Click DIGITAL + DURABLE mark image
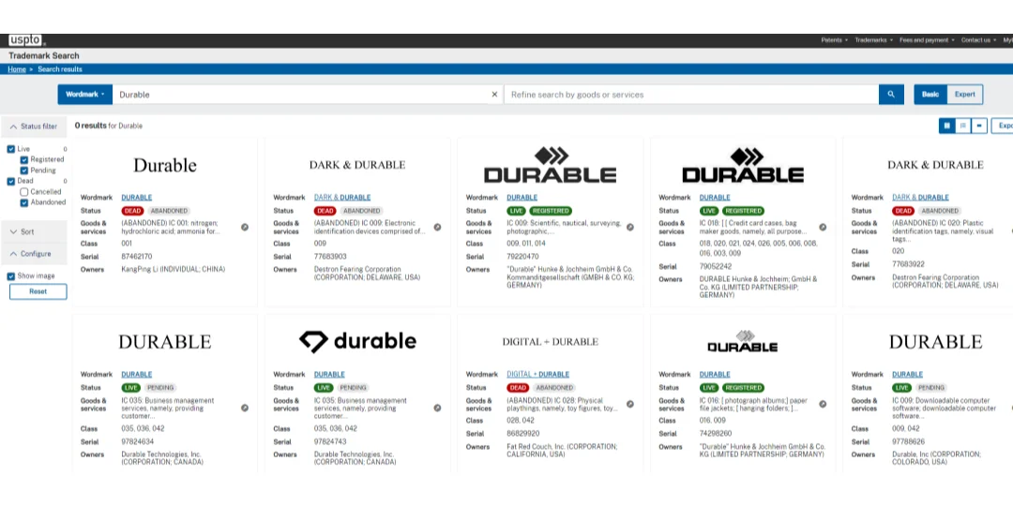The image size is (1013, 506). point(550,341)
